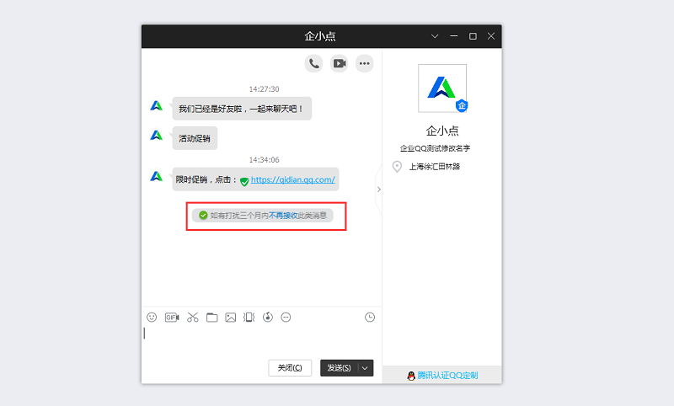
Task: Send a window shake with vibrate icon
Action: [249, 317]
